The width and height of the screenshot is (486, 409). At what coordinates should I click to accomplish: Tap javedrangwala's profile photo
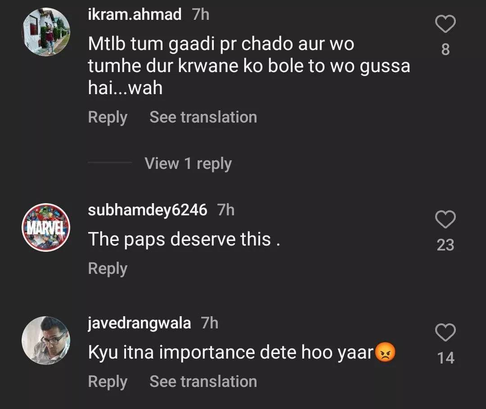point(46,341)
